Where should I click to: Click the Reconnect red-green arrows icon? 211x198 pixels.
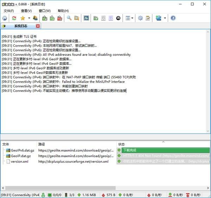[14, 18]
